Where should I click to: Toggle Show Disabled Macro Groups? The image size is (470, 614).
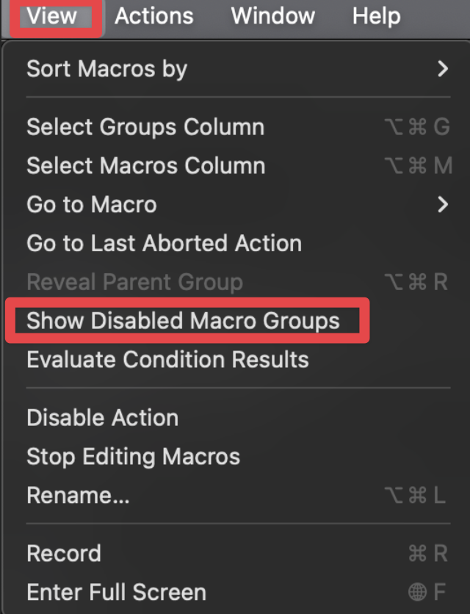184,321
